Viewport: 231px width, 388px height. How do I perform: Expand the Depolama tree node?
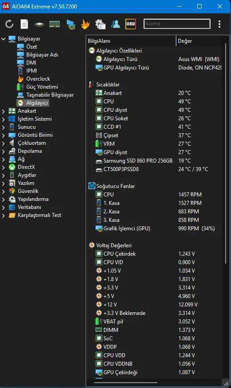click(4, 151)
